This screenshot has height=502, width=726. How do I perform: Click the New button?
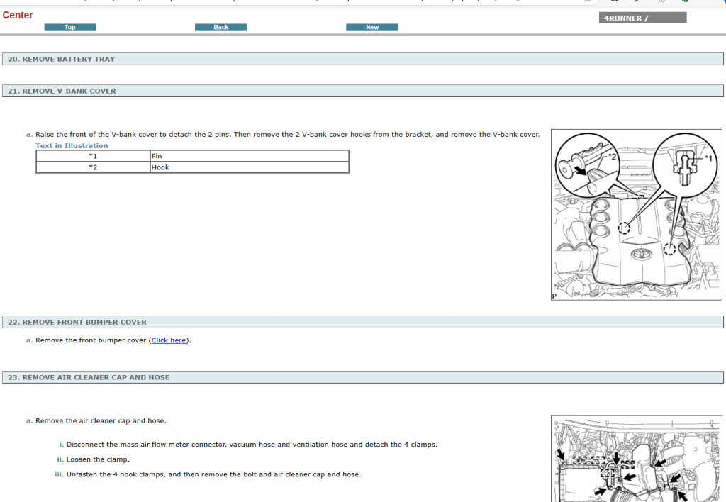tap(372, 28)
